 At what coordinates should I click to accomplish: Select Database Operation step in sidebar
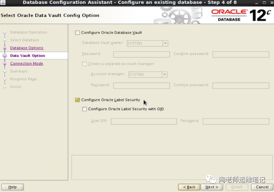29,32
